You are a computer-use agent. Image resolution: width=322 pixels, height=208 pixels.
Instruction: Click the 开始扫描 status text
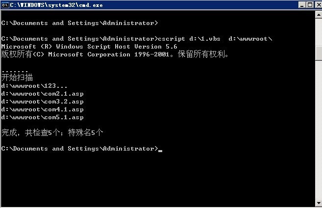(17, 78)
